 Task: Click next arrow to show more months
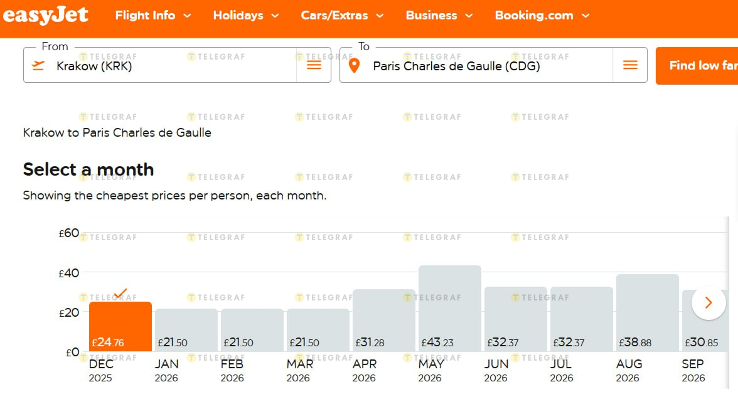(709, 302)
